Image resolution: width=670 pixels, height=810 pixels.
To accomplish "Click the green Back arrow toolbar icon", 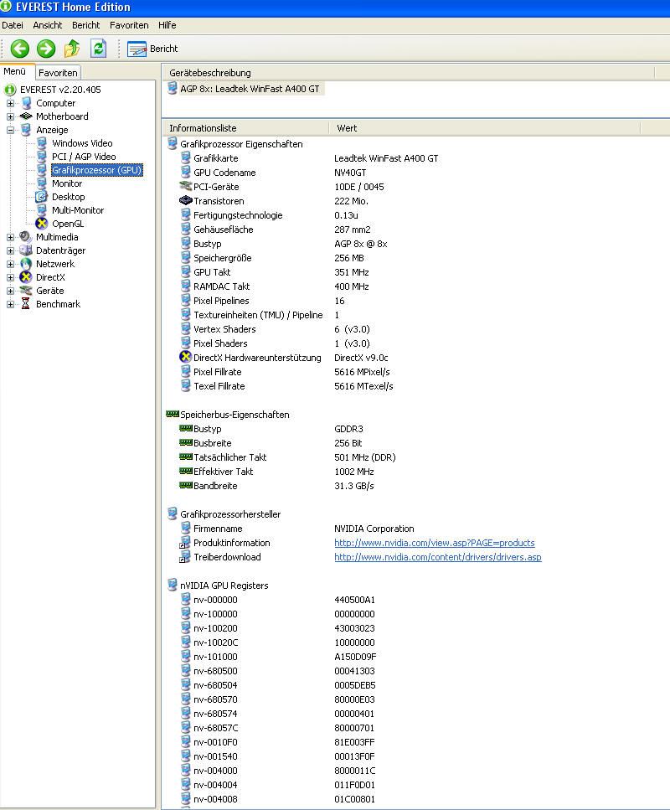I will coord(20,49).
